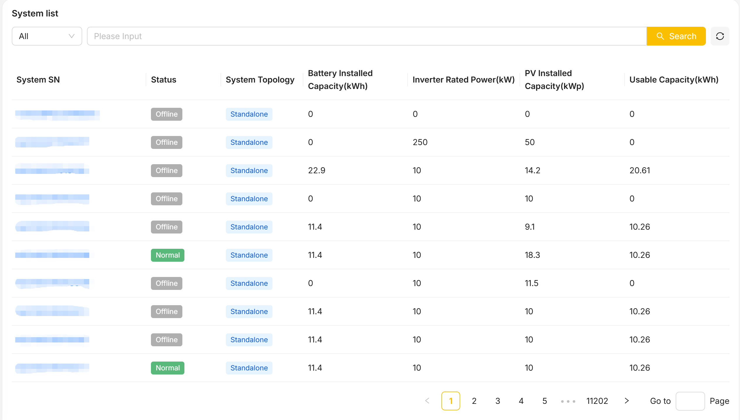This screenshot has height=420, width=740.
Task: Click the System list heading
Action: pos(35,13)
